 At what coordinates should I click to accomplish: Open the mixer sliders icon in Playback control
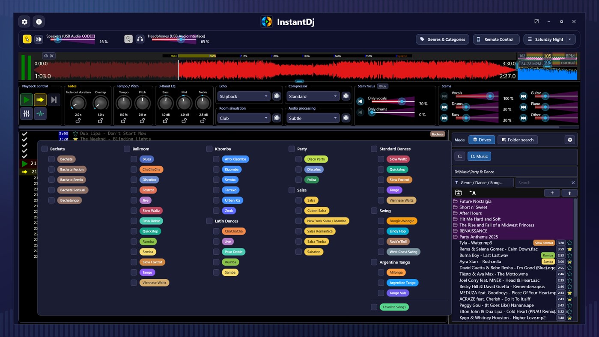pyautogui.click(x=26, y=113)
